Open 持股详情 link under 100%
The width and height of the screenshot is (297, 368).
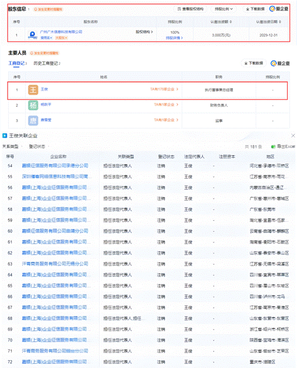pyautogui.click(x=174, y=38)
